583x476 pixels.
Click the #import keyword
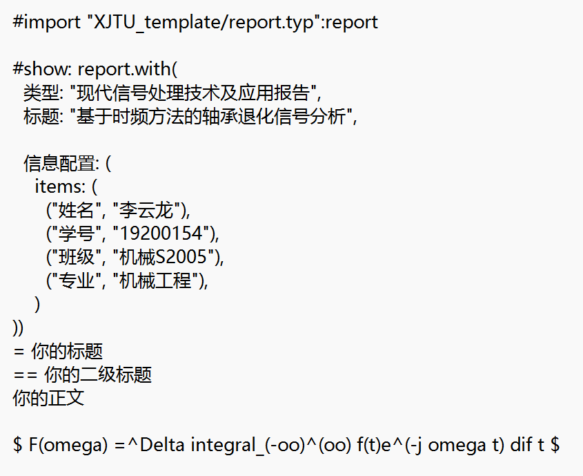(x=46, y=22)
